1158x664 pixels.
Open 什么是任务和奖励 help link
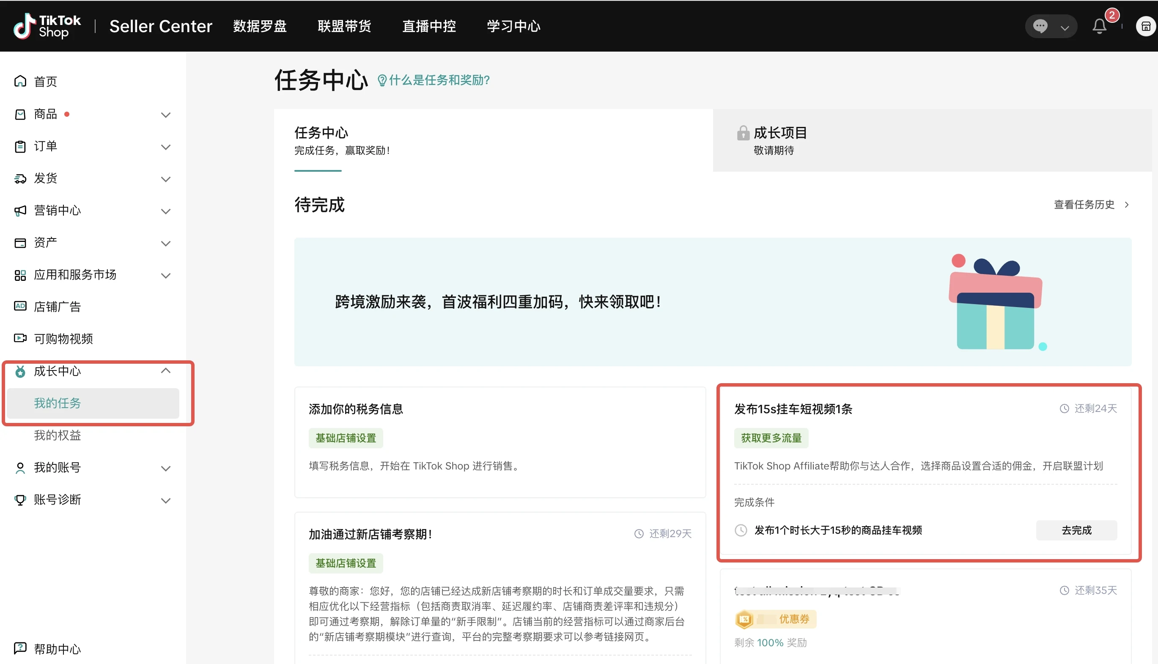(x=434, y=80)
